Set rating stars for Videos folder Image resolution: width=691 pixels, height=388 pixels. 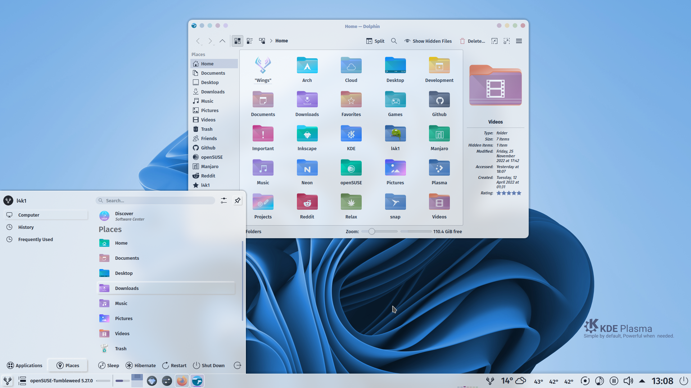tap(509, 193)
